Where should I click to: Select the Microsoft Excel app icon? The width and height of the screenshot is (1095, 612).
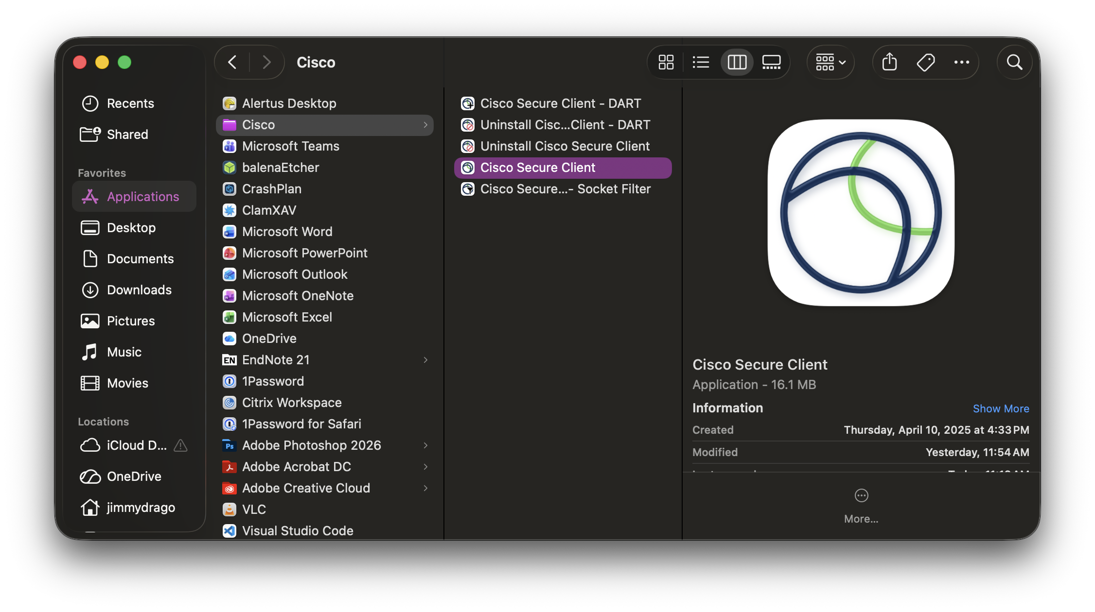(x=230, y=317)
